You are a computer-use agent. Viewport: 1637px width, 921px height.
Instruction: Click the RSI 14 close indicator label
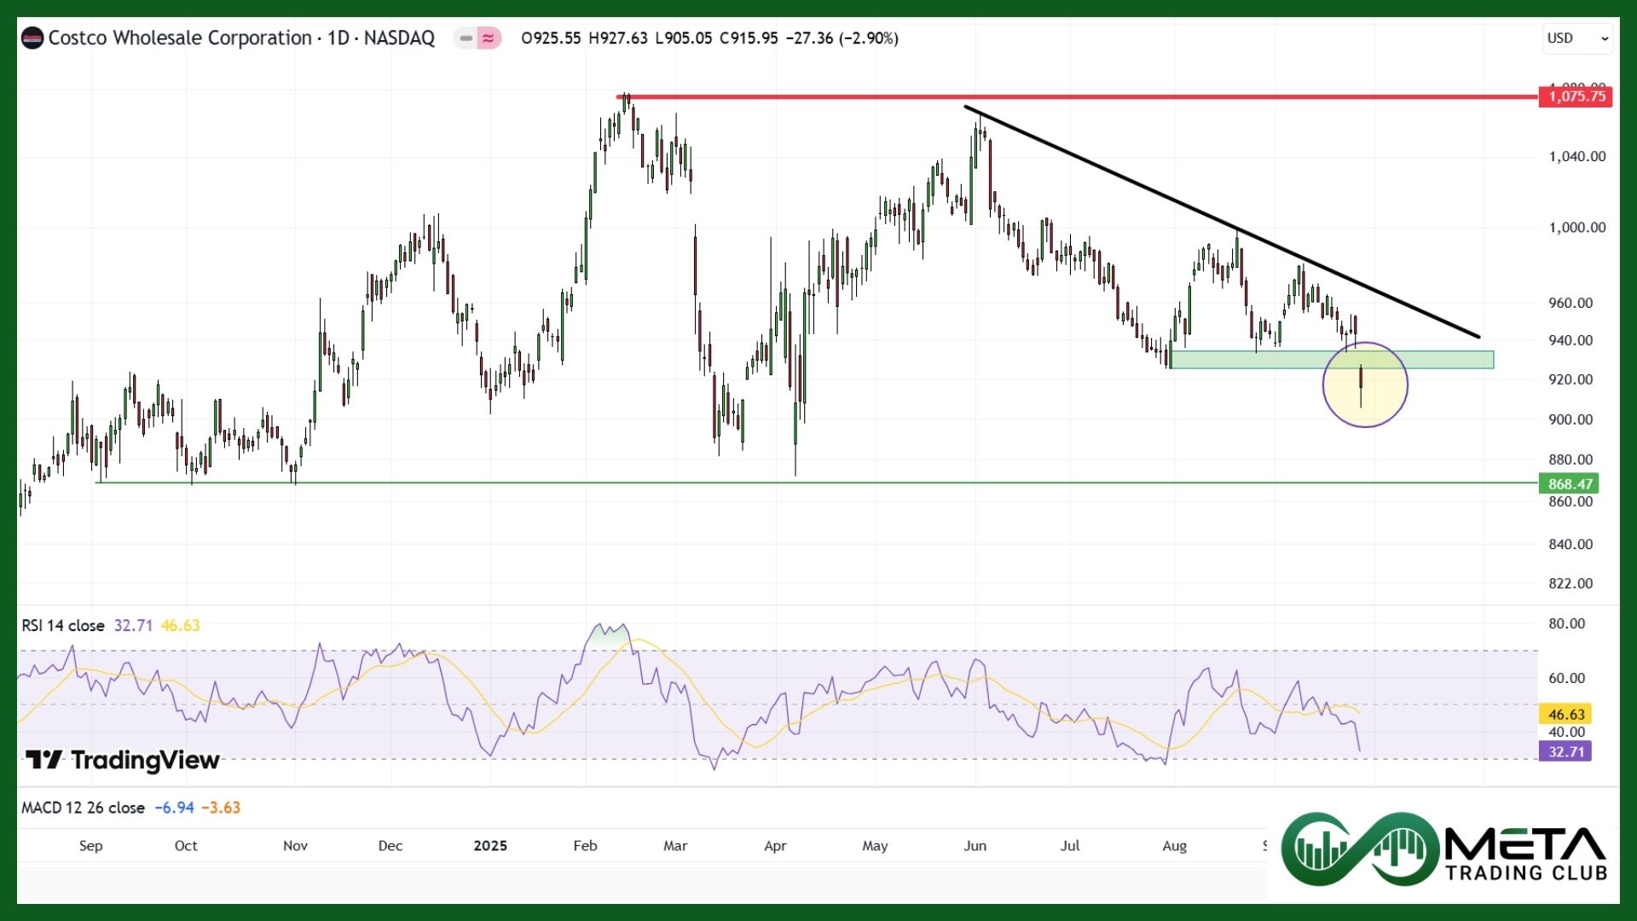pos(63,626)
